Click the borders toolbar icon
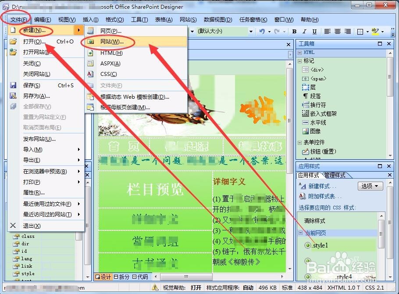The image size is (399, 294). coord(360,32)
